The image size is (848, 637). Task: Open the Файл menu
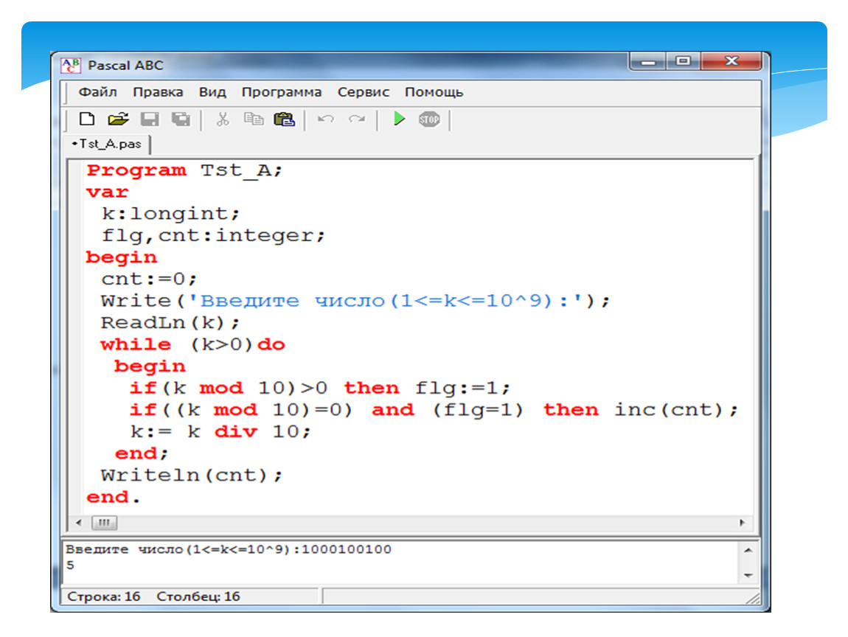(x=98, y=92)
